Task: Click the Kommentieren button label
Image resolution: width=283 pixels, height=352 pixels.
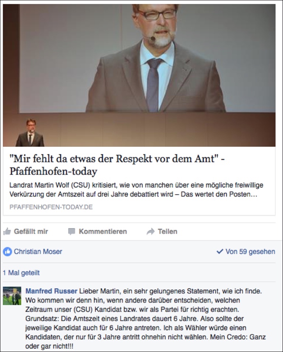Action: (x=103, y=231)
